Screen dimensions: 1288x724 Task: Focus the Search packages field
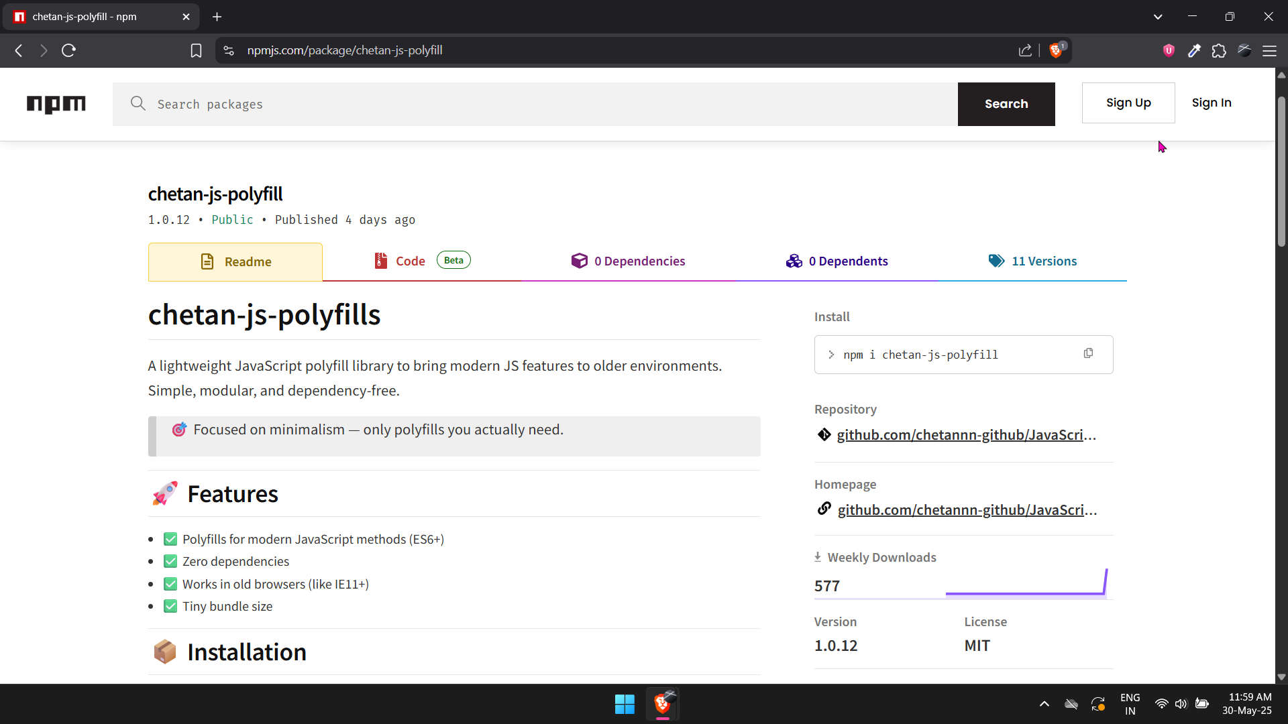537,104
